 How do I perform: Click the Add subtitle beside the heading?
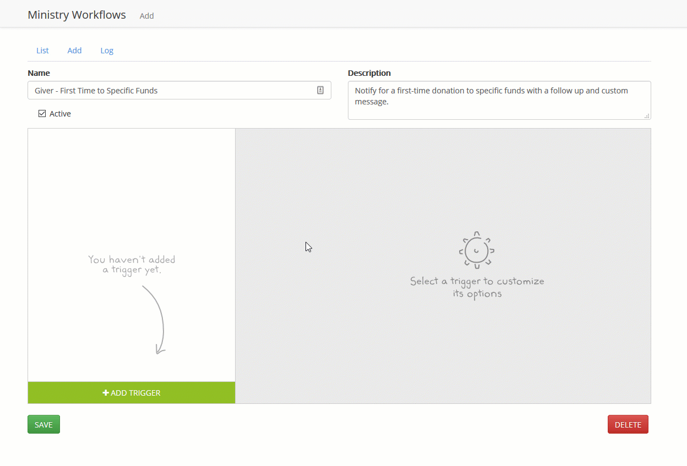(146, 16)
